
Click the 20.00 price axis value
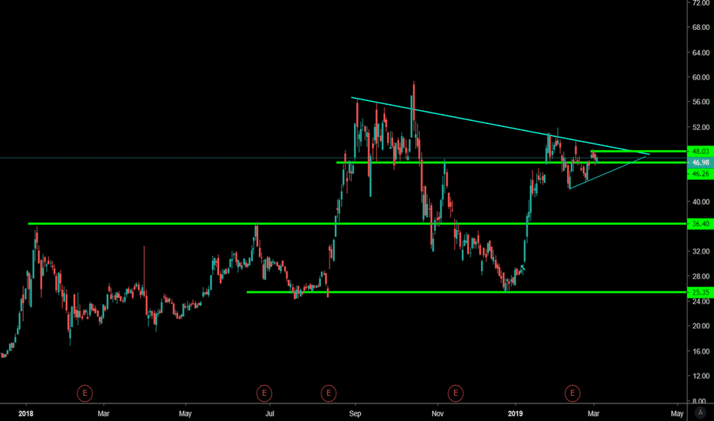click(701, 326)
